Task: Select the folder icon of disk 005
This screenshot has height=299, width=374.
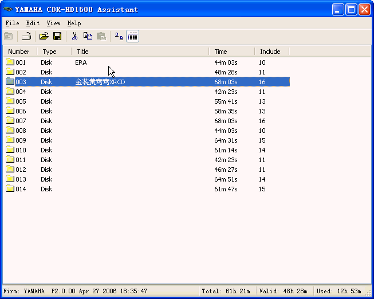Action: (x=10, y=101)
